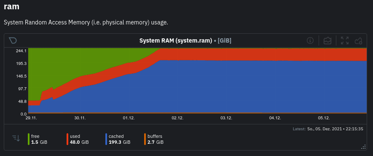Select the System RAM (system.ram) chart title
Image resolution: width=373 pixels, height=156 pixels.
click(176, 40)
